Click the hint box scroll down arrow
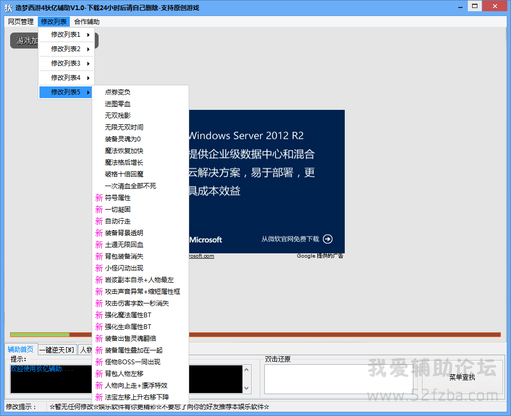This screenshot has width=511, height=416. pos(247,389)
